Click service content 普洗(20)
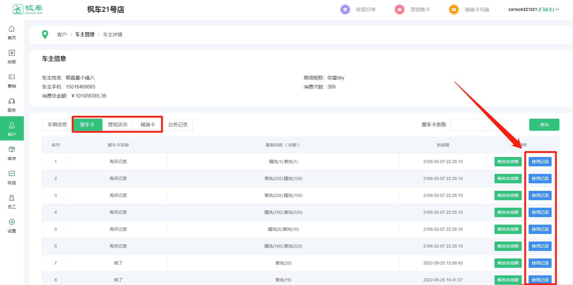 pyautogui.click(x=283, y=263)
